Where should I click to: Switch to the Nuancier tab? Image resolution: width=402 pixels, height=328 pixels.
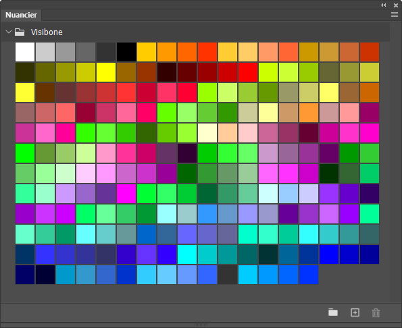point(21,15)
